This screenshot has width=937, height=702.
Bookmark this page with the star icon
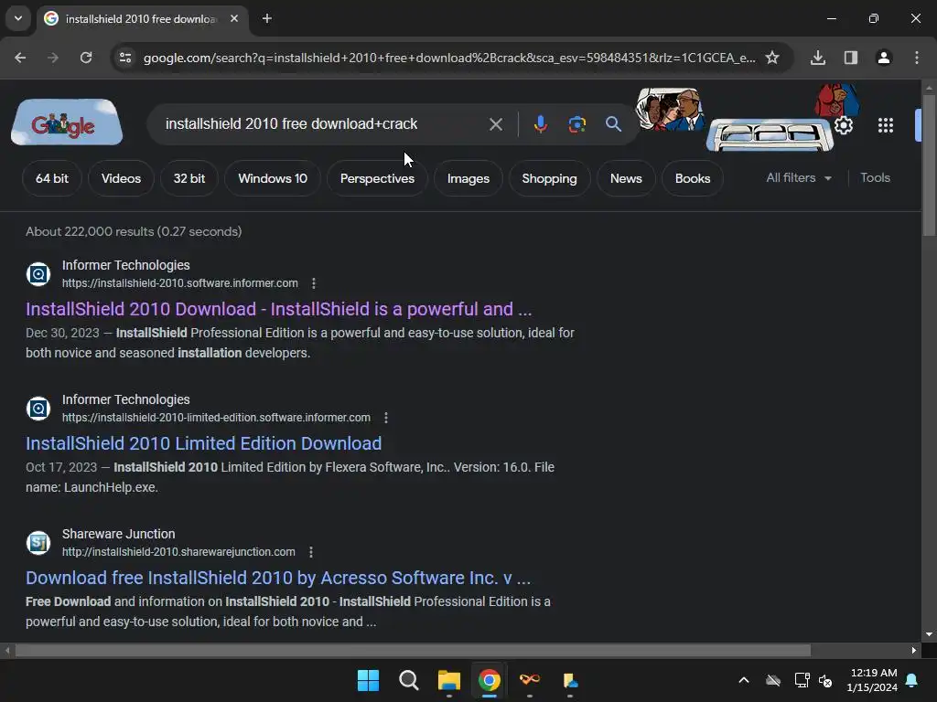click(772, 58)
